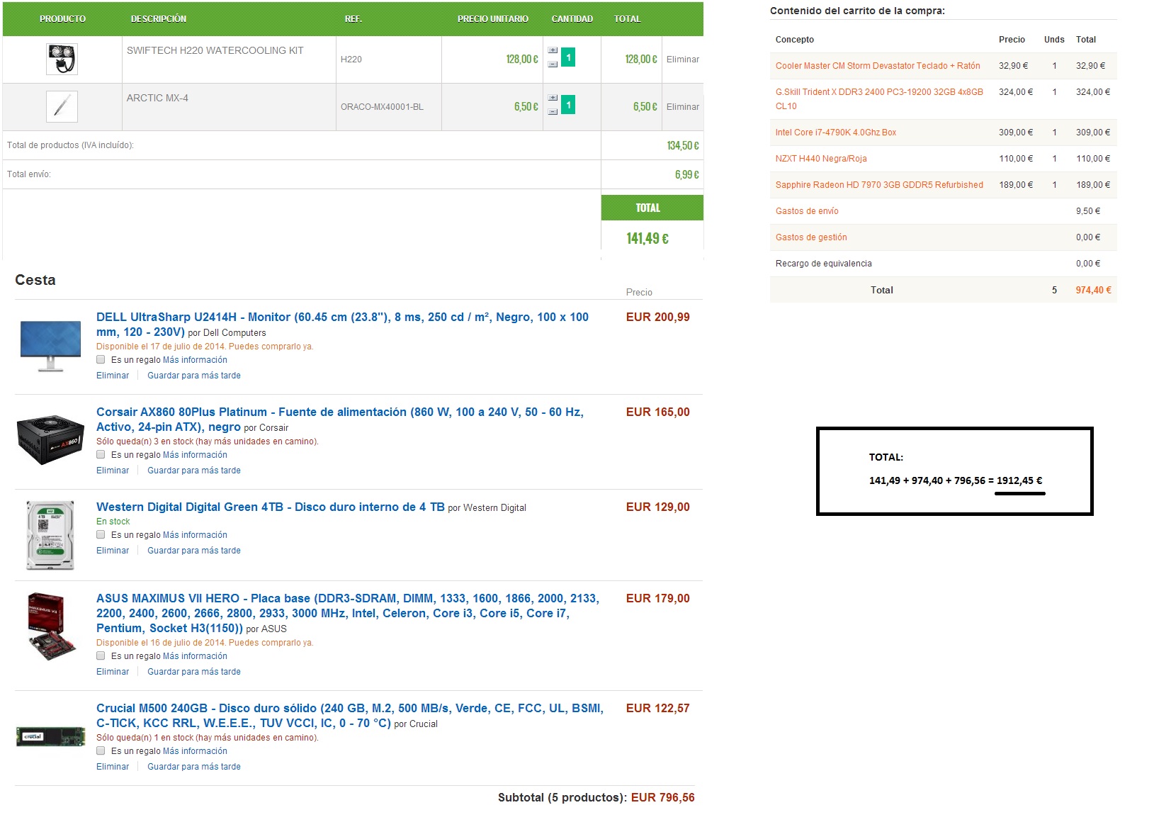This screenshot has width=1154, height=827.
Task: Decrease quantity of Swiftech H220 kit
Action: [553, 64]
